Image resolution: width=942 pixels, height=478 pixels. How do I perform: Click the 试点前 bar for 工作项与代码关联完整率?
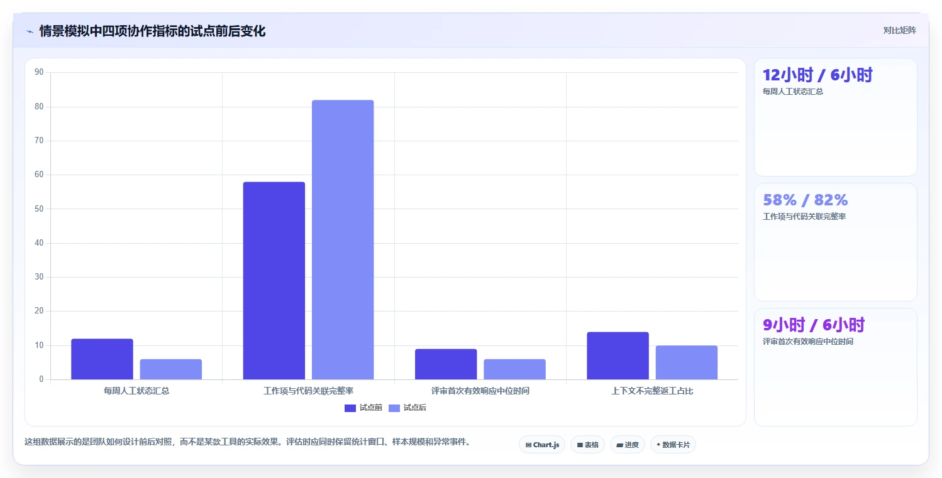pyautogui.click(x=274, y=281)
